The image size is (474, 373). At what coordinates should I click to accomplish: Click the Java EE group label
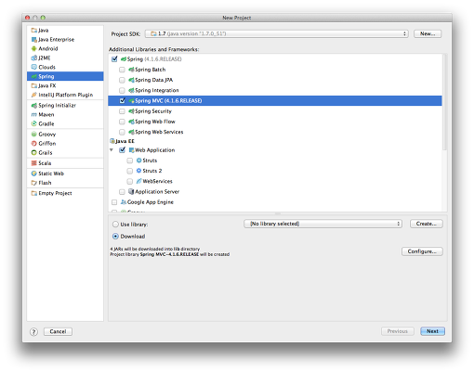[x=125, y=141]
